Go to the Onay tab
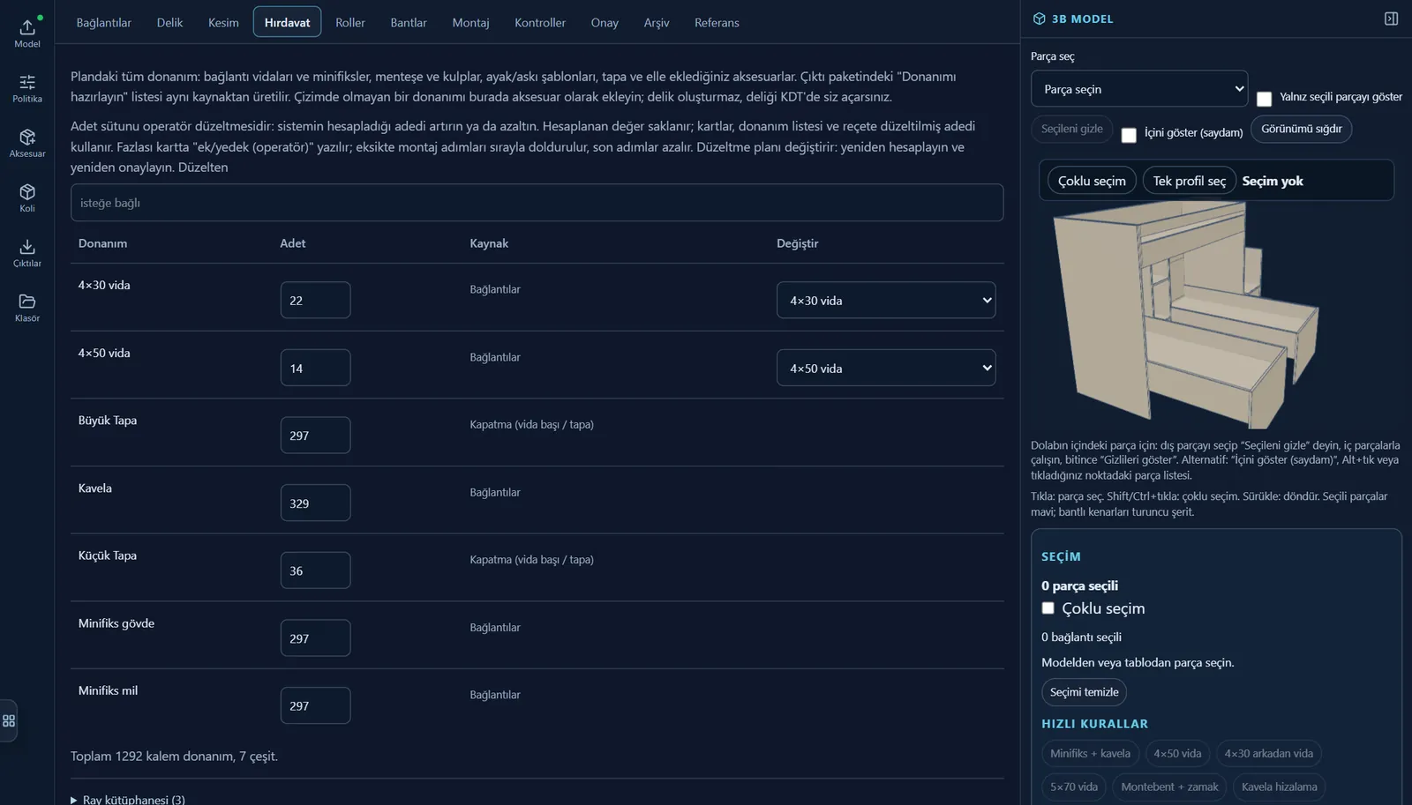The image size is (1412, 805). click(x=605, y=22)
